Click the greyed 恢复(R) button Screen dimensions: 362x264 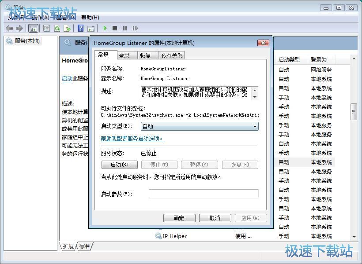[240, 165]
